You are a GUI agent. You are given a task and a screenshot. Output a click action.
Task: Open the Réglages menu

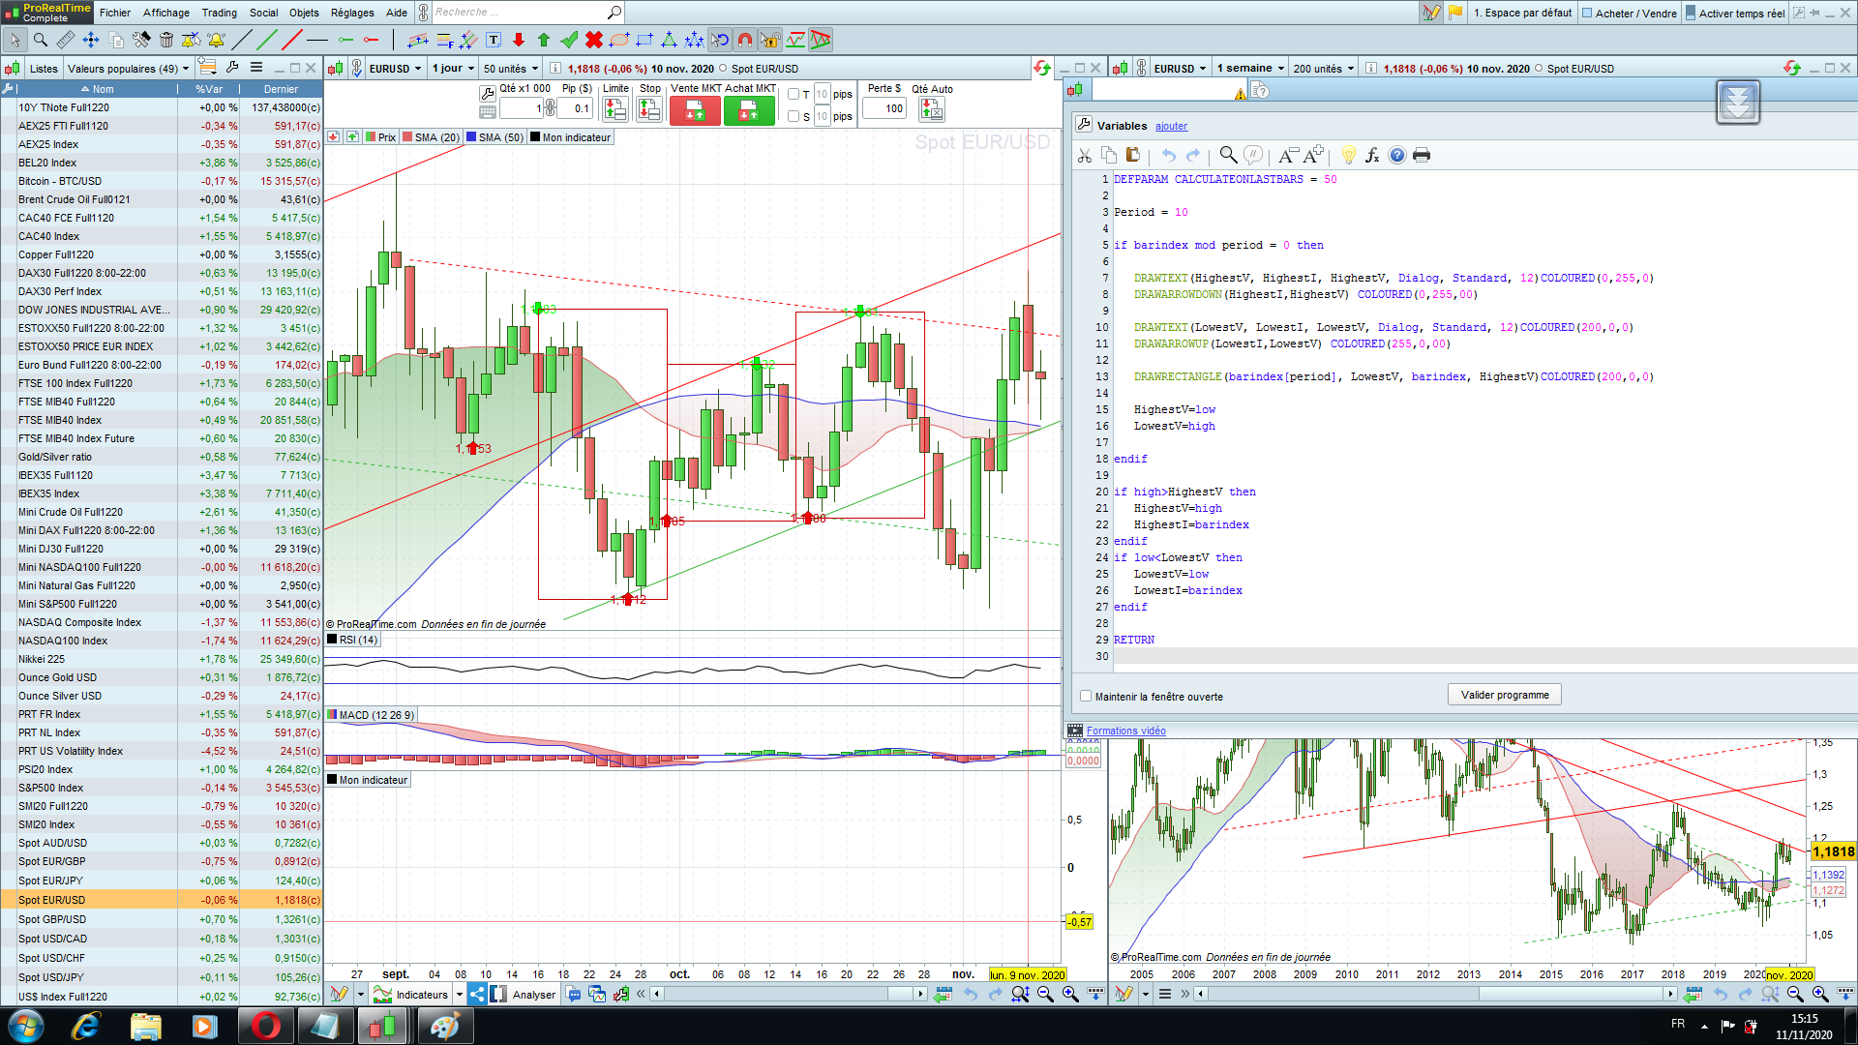click(352, 13)
